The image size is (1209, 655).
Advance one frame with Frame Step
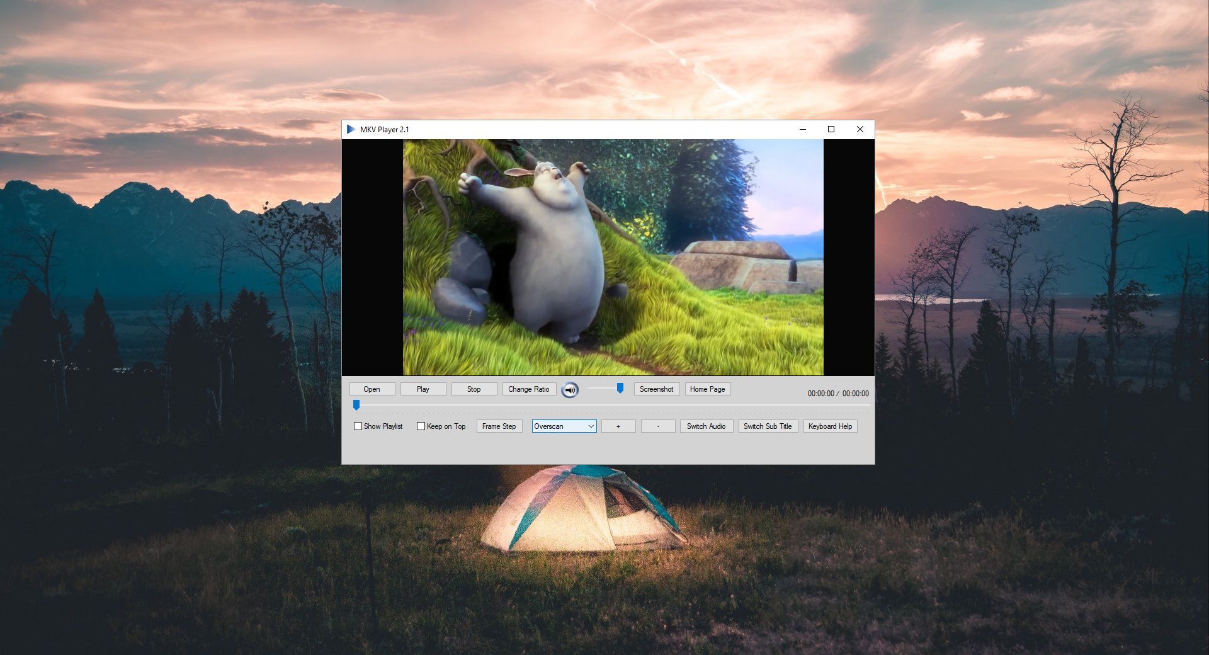[x=499, y=426]
